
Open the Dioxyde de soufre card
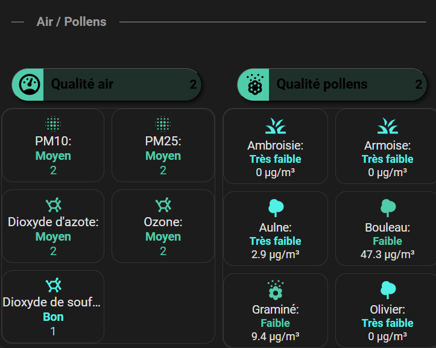[53, 306]
